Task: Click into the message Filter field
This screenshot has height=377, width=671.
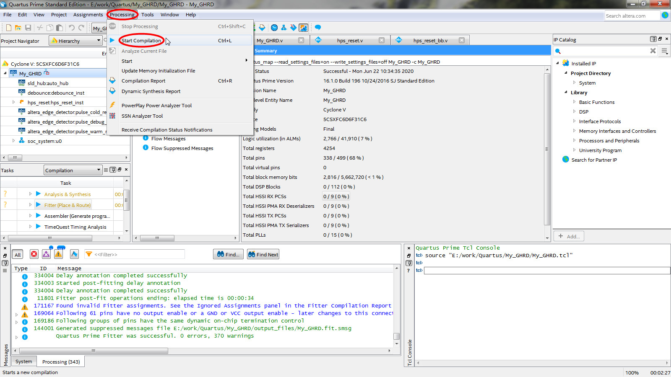Action: pos(135,254)
